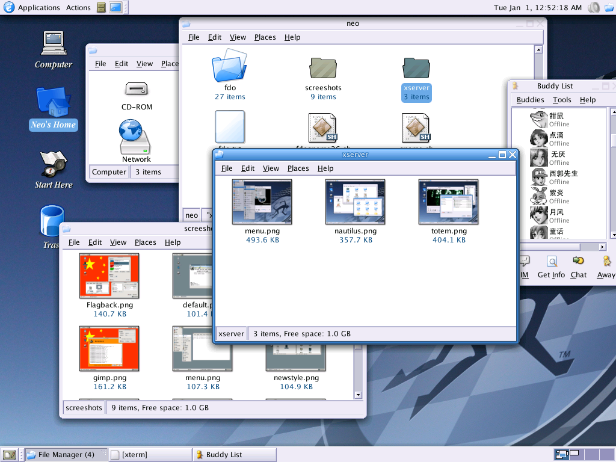Open Edit menu in Computer window
Screen dimensions: 616x462
[x=122, y=63]
